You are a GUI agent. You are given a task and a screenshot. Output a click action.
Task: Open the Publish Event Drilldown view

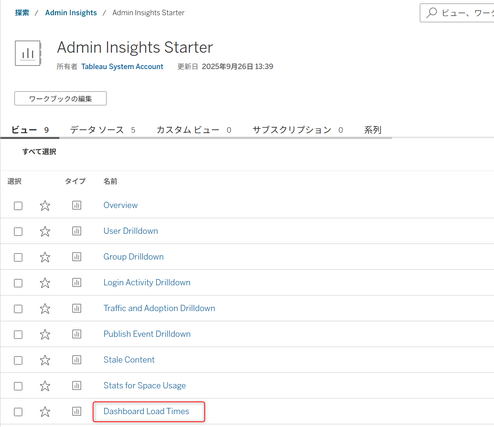[147, 334]
